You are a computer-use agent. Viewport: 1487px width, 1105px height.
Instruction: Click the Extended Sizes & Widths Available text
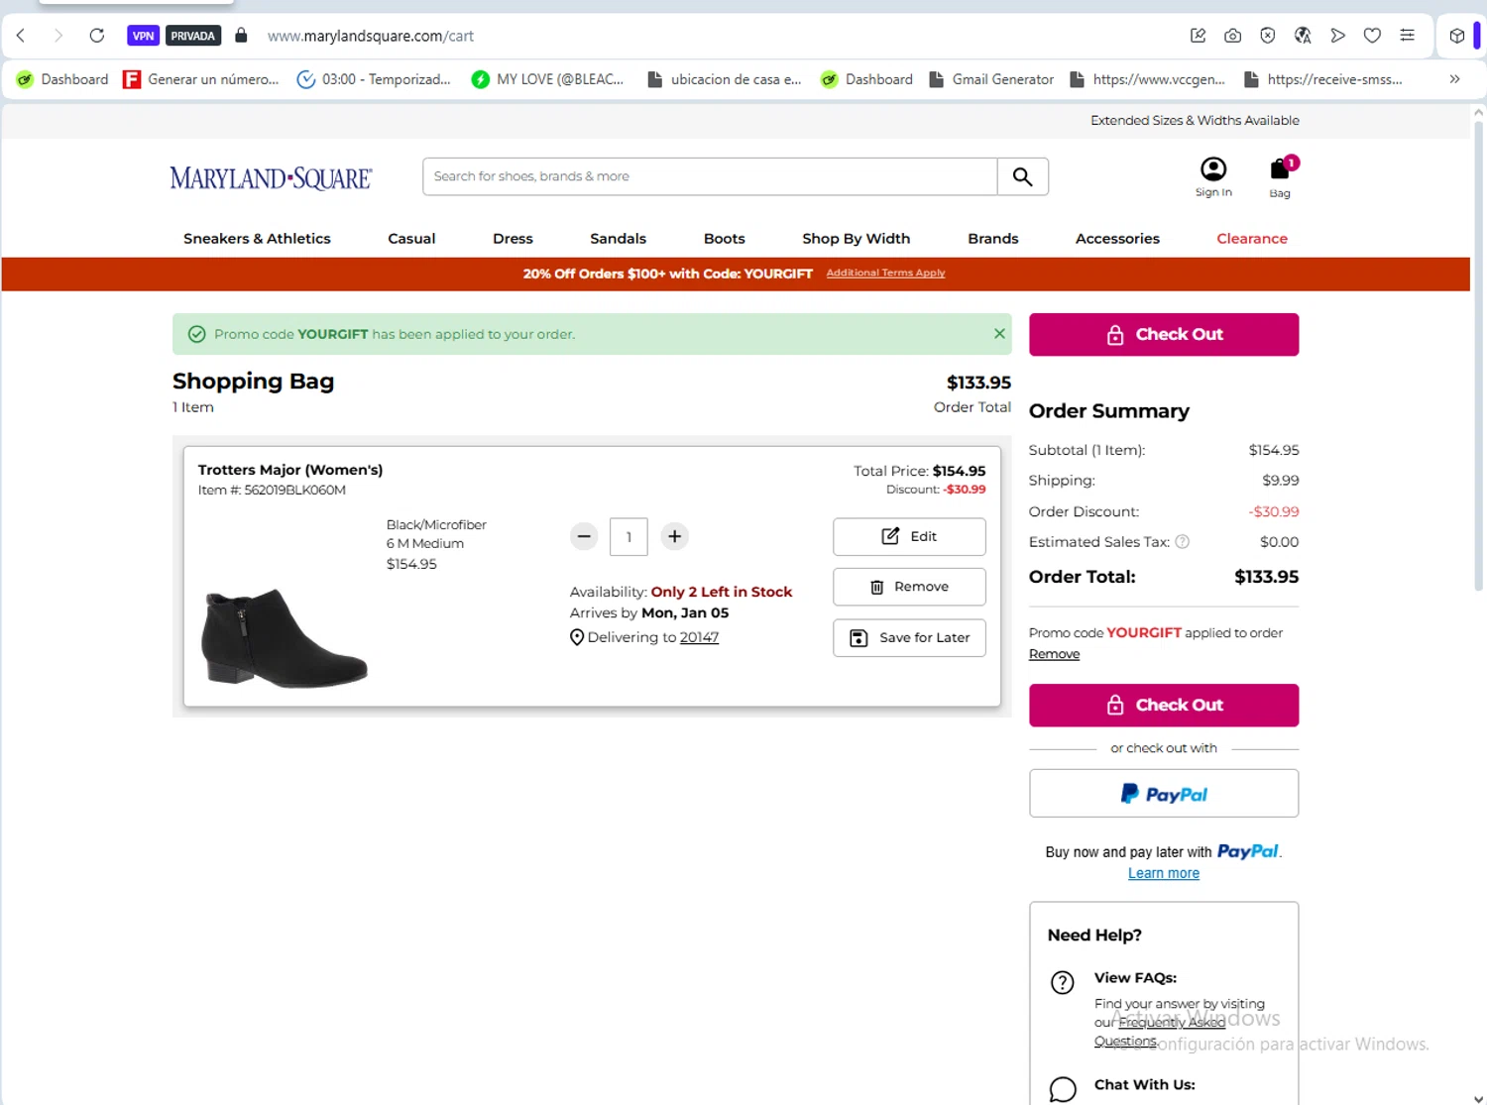tap(1195, 121)
